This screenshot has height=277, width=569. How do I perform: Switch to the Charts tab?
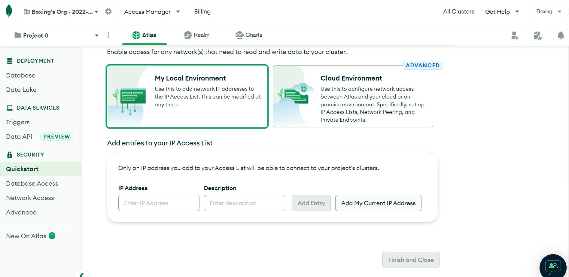tap(249, 35)
